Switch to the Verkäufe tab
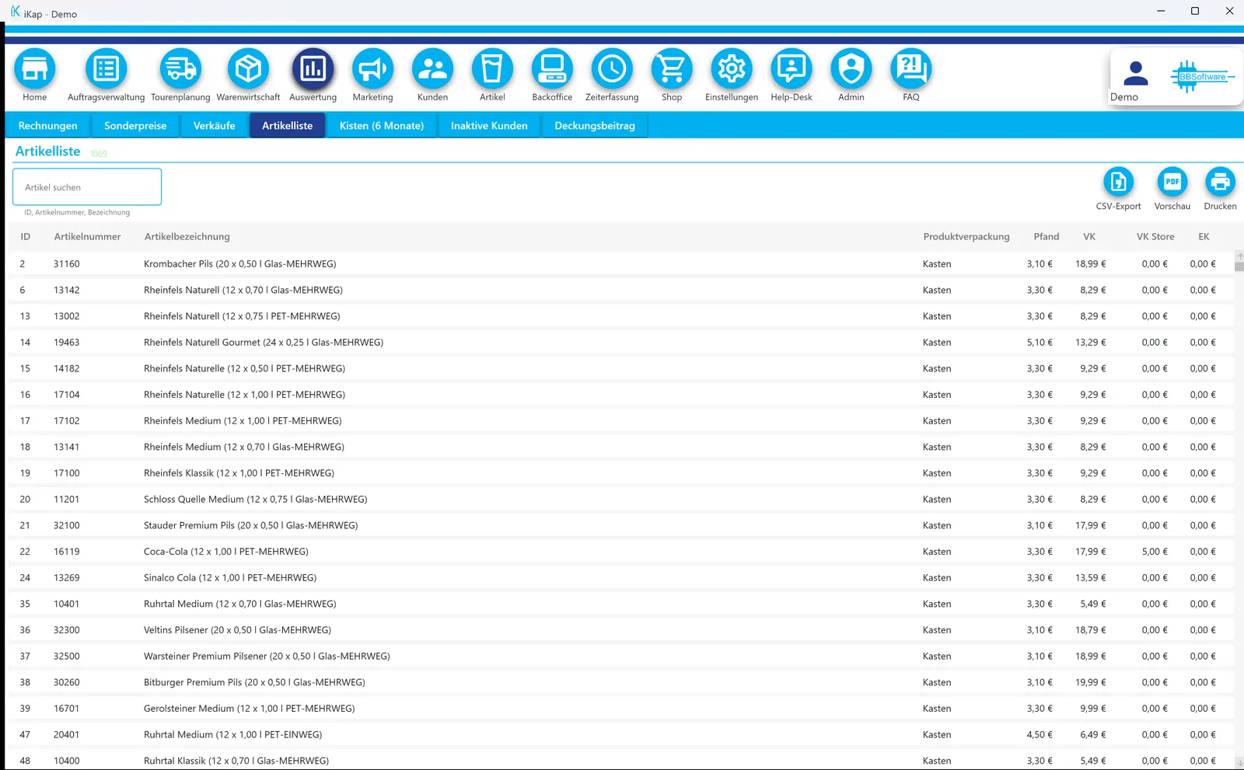This screenshot has width=1244, height=770. [215, 126]
